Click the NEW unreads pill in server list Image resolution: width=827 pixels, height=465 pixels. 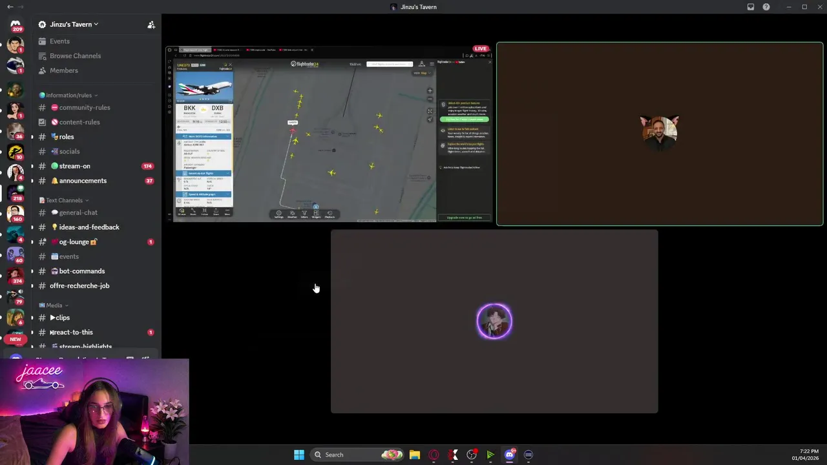pos(16,339)
